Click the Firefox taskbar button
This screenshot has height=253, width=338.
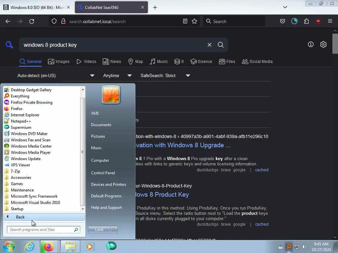click(49, 246)
